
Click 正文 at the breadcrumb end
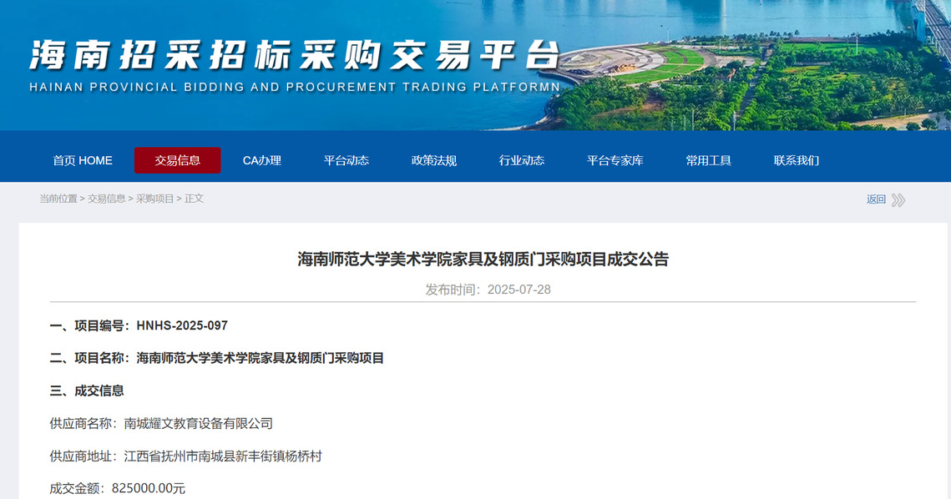(x=195, y=199)
